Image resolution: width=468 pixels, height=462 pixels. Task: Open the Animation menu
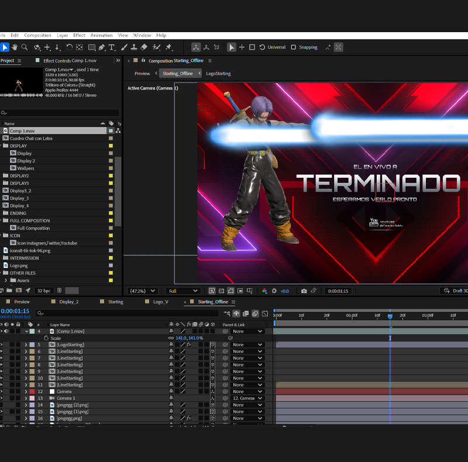[101, 35]
